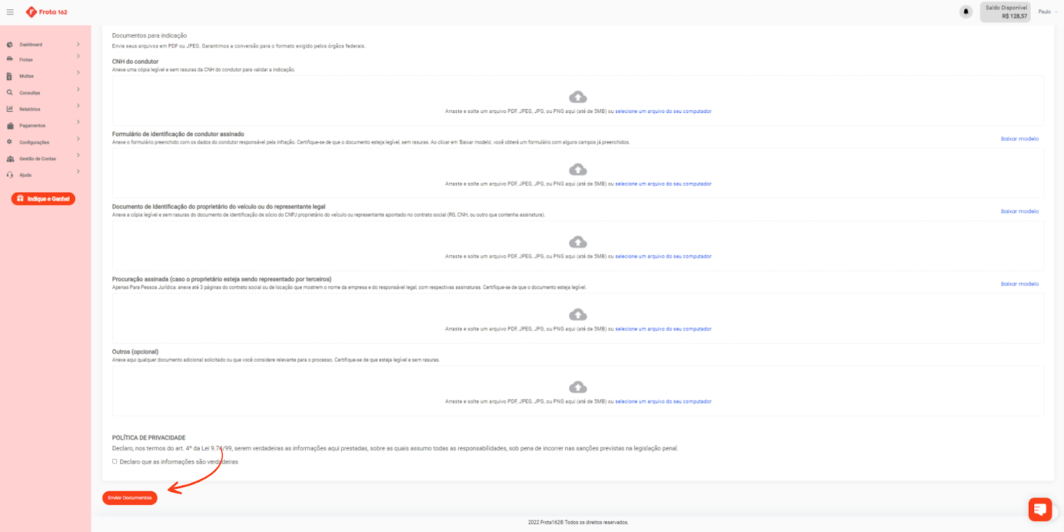Click 'selecione um arquivo' link under Documento de Identificação
The width and height of the screenshot is (1064, 532).
pos(663,257)
